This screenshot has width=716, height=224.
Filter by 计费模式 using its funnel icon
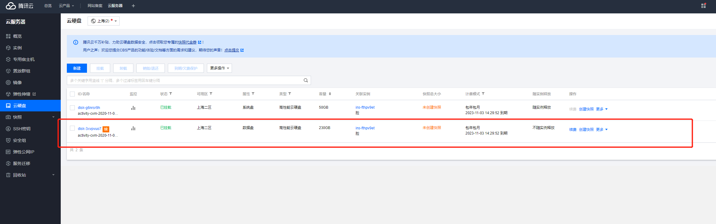[483, 94]
